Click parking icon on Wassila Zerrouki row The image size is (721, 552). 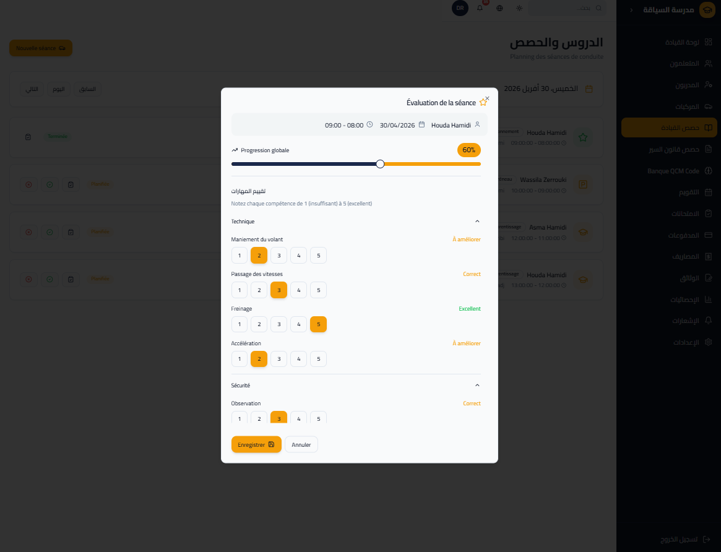583,185
